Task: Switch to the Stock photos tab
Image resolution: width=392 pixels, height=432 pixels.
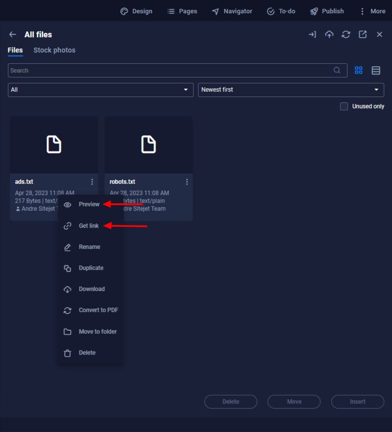Action: (x=54, y=50)
